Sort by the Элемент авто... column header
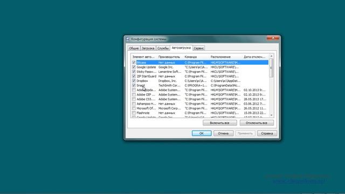This screenshot has width=345, height=194. 144,57
